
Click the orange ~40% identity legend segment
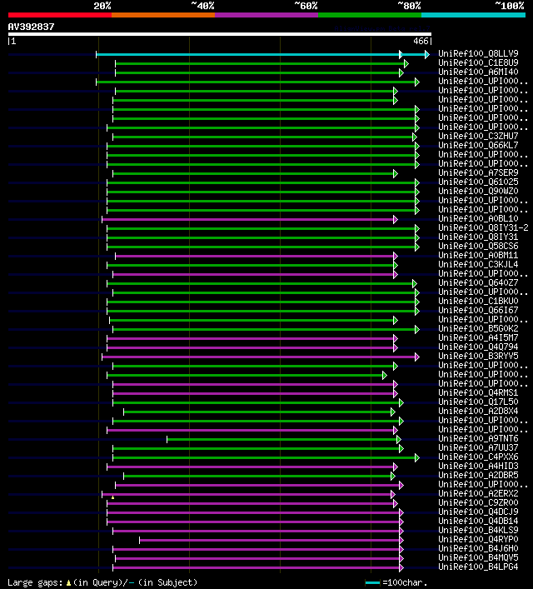point(163,15)
